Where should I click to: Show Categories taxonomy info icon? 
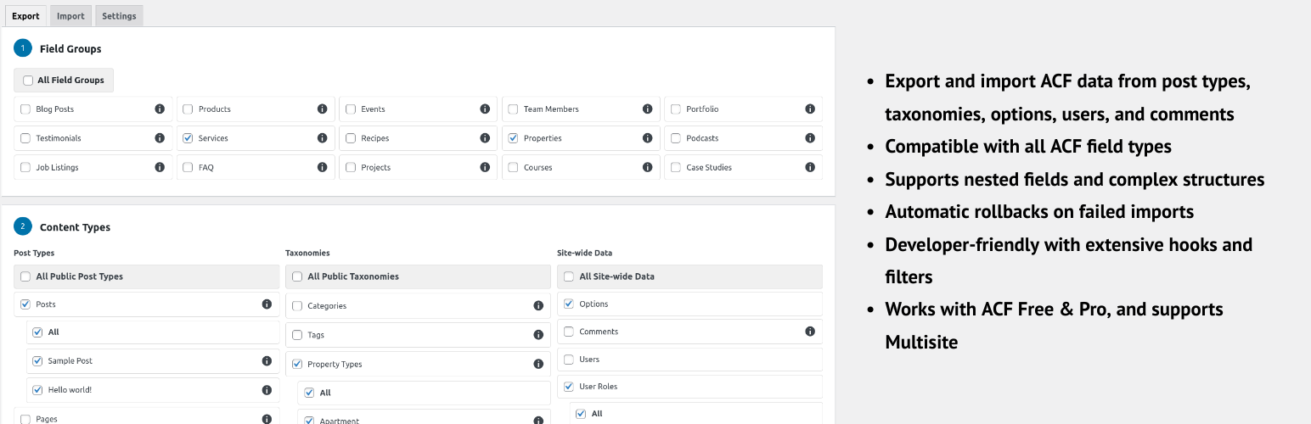click(538, 306)
